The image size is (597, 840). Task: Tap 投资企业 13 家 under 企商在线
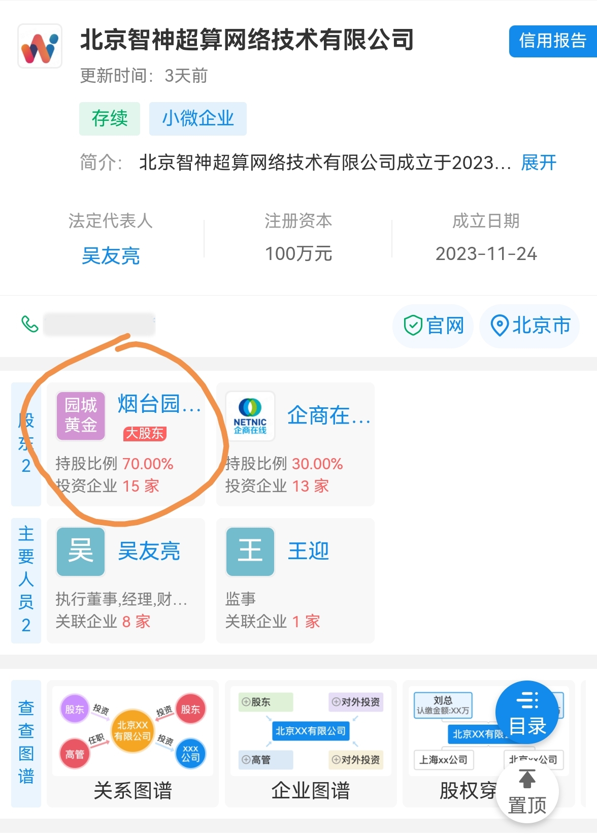coord(277,486)
